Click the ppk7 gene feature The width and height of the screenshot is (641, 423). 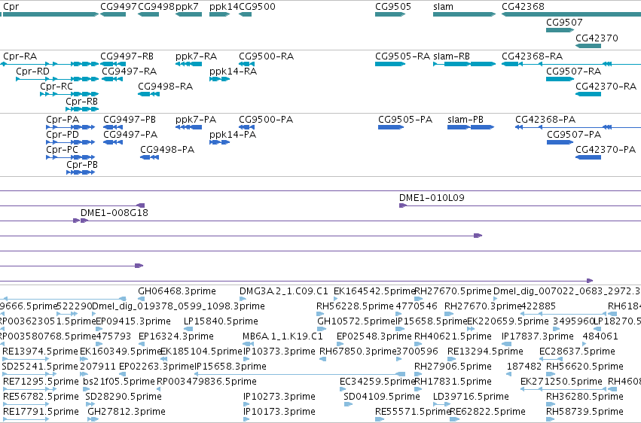pos(188,14)
